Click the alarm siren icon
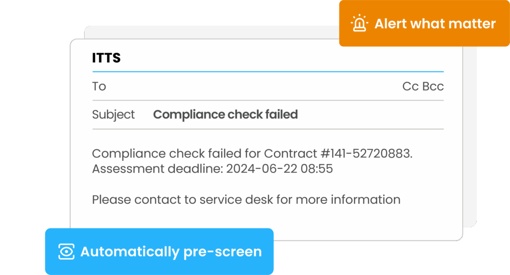The width and height of the screenshot is (510, 275). click(360, 23)
